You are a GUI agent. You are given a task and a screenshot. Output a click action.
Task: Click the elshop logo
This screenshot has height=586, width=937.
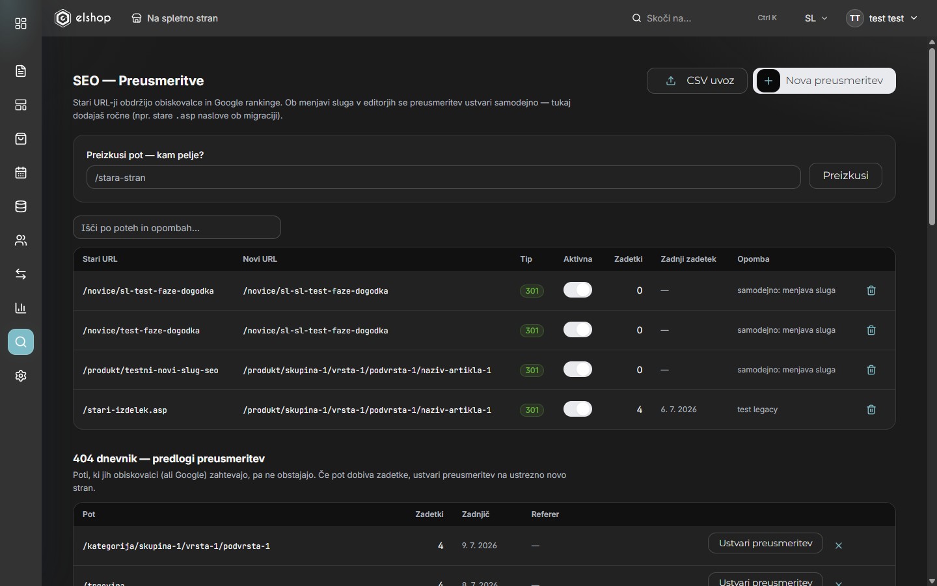pyautogui.click(x=83, y=18)
